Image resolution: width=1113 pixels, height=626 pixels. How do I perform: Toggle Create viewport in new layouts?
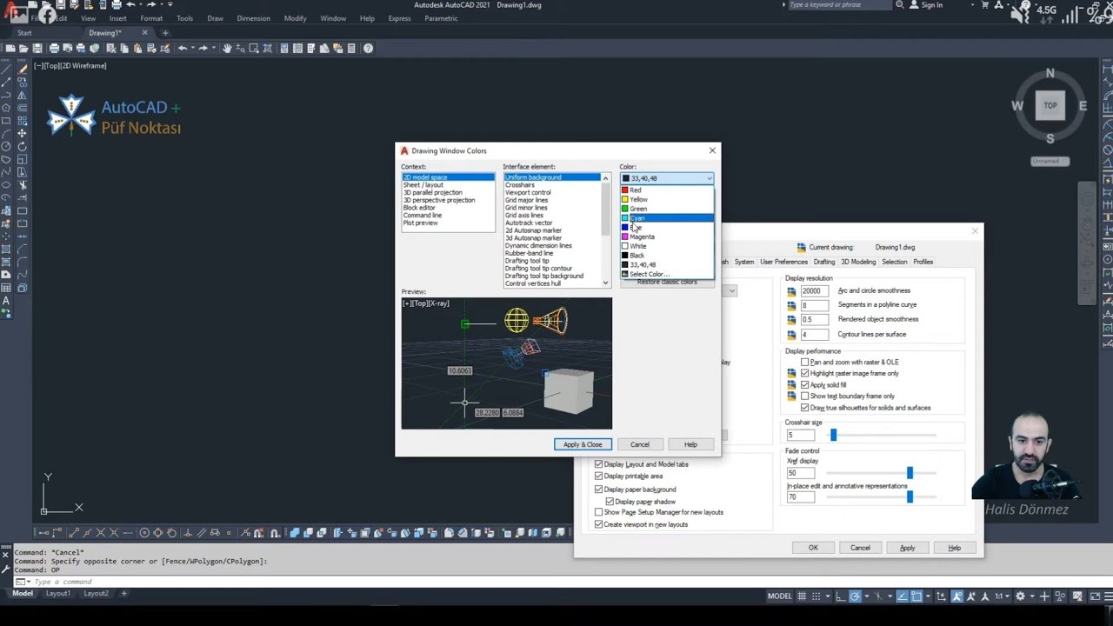click(598, 524)
